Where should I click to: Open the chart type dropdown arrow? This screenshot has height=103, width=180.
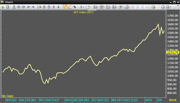90,7
